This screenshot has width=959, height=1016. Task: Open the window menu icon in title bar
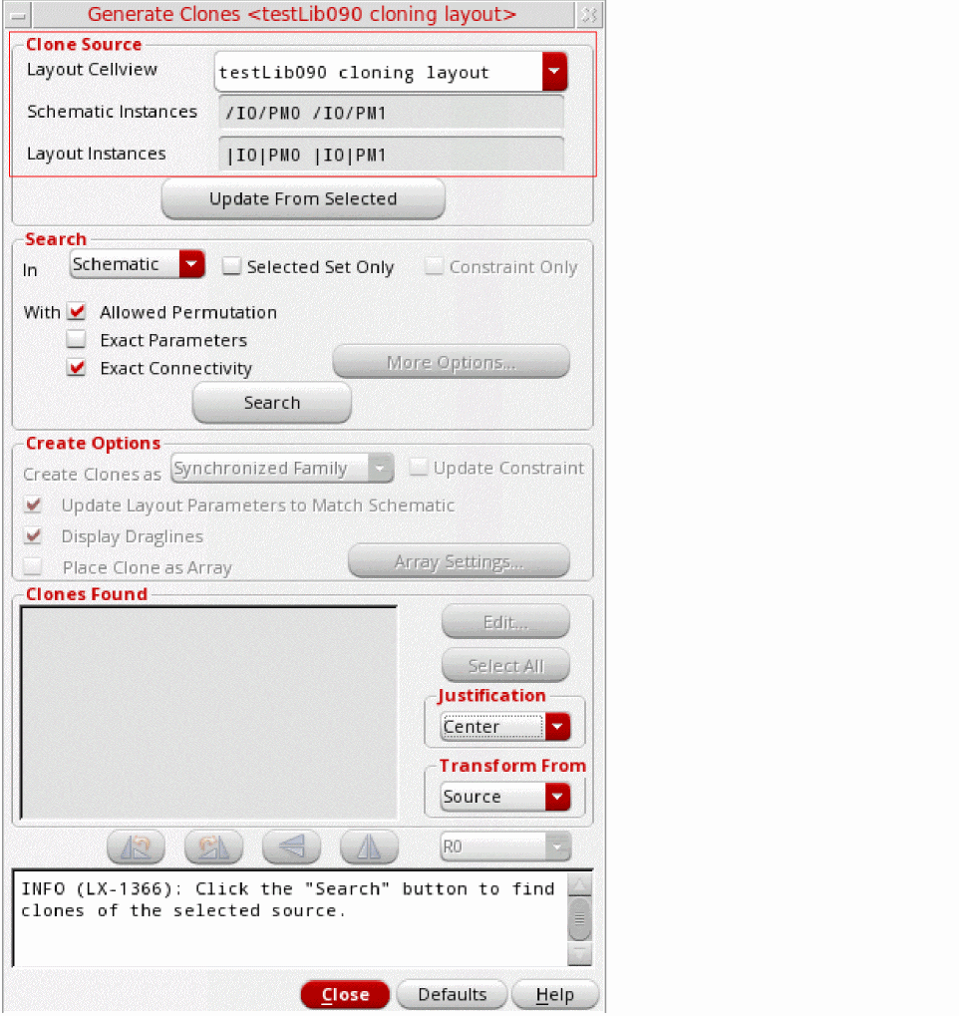pos(18,15)
